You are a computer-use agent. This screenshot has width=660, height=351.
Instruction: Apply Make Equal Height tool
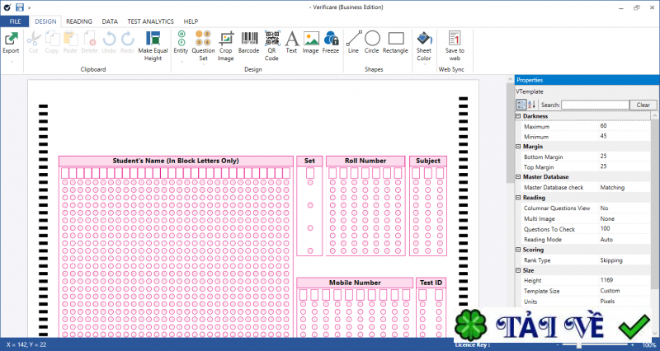tap(153, 46)
